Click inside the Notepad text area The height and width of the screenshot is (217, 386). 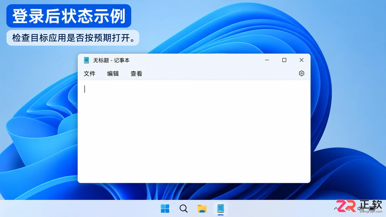[x=194, y=131]
